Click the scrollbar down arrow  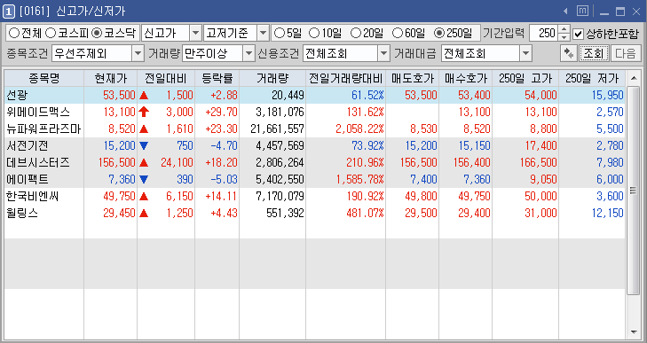(634, 331)
